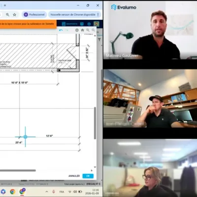Show hidden system tray icons
The width and height of the screenshot is (197, 197).
[47, 192]
